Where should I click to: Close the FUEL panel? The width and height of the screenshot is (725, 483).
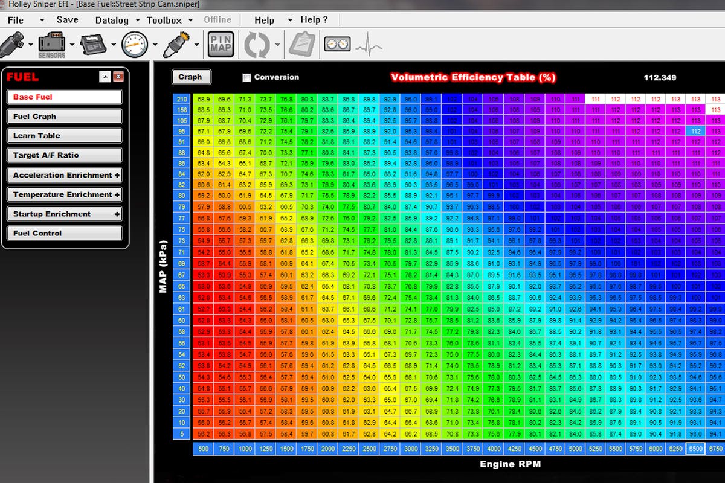(118, 77)
